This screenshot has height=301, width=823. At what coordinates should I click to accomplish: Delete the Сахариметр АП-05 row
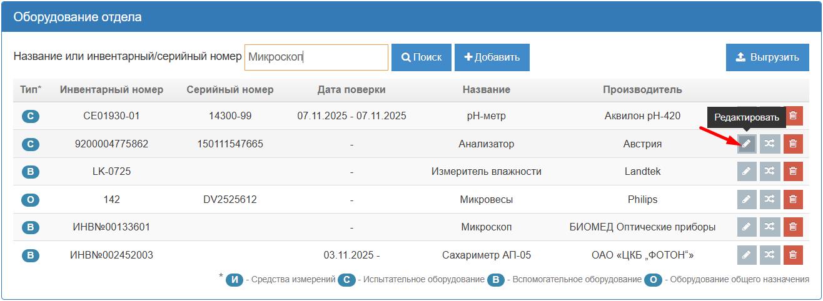click(x=793, y=255)
